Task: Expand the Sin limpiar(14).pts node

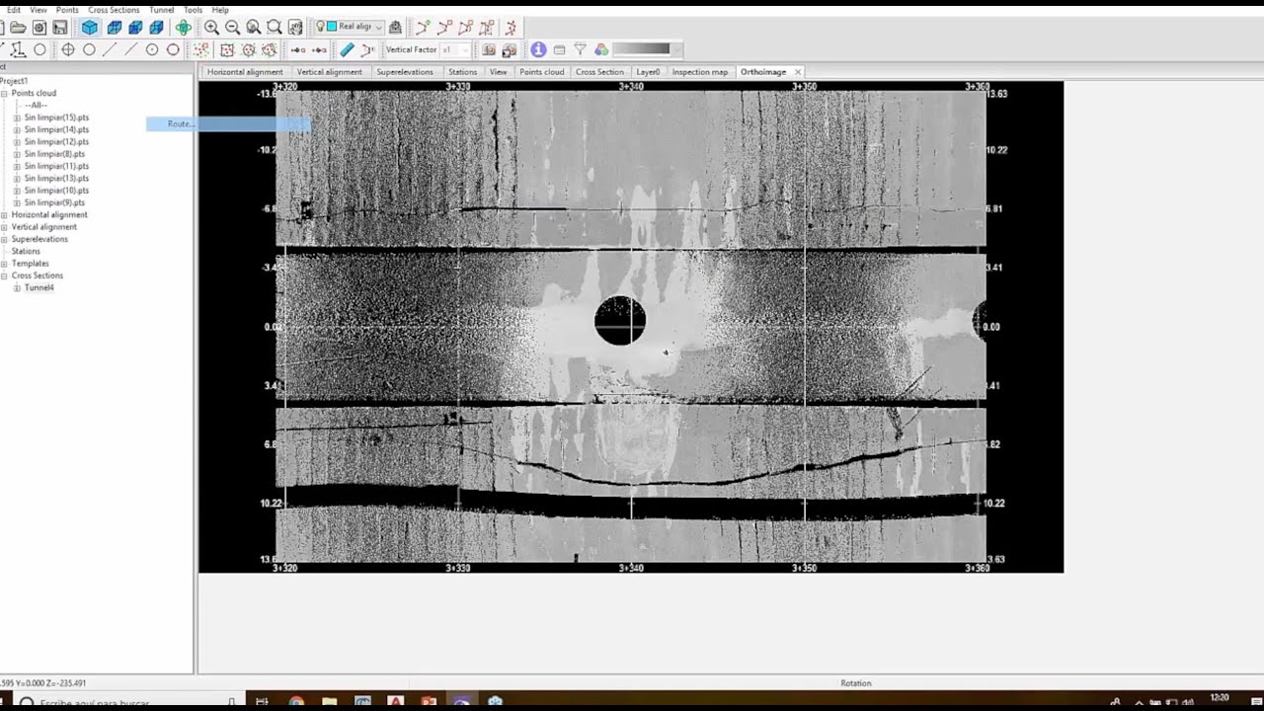Action: pyautogui.click(x=17, y=129)
